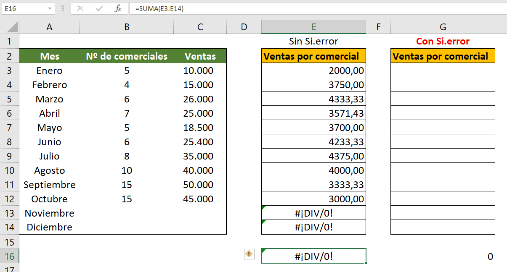
Task: Select the cell showing 3700,00
Action: pos(313,127)
